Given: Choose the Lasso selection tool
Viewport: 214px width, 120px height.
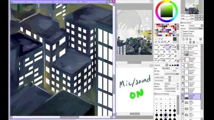Looking at the screenshot, I should click(159, 39).
